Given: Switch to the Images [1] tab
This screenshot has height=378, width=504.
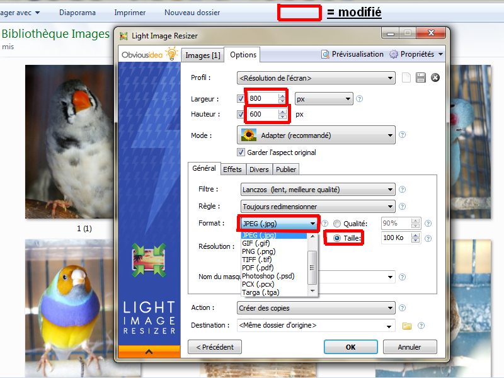Looking at the screenshot, I should pos(203,55).
